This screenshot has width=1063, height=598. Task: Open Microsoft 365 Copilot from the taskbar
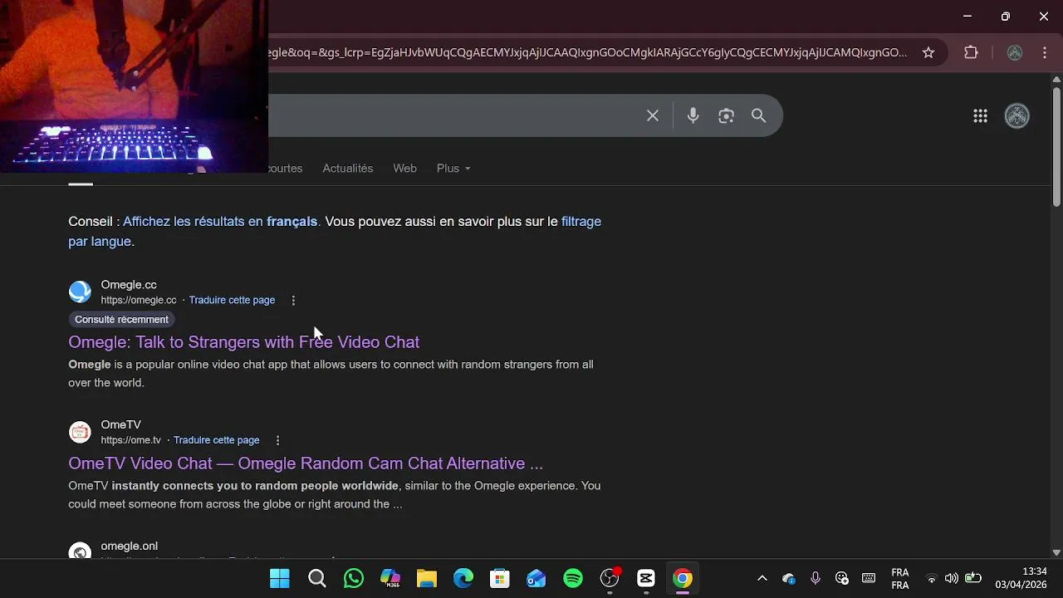(390, 579)
